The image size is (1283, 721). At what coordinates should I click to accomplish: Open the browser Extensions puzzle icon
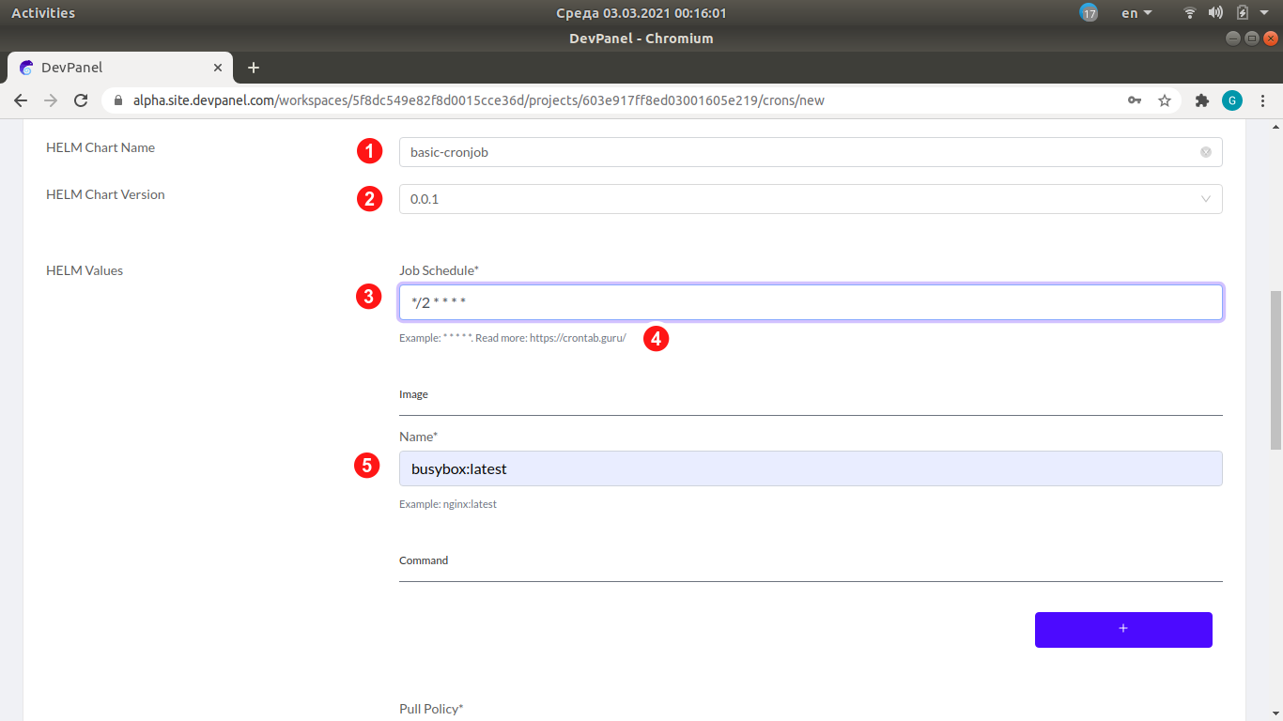point(1202,100)
